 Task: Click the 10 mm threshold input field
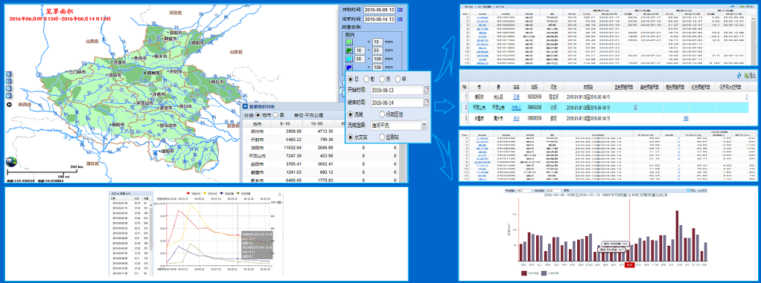pyautogui.click(x=378, y=42)
